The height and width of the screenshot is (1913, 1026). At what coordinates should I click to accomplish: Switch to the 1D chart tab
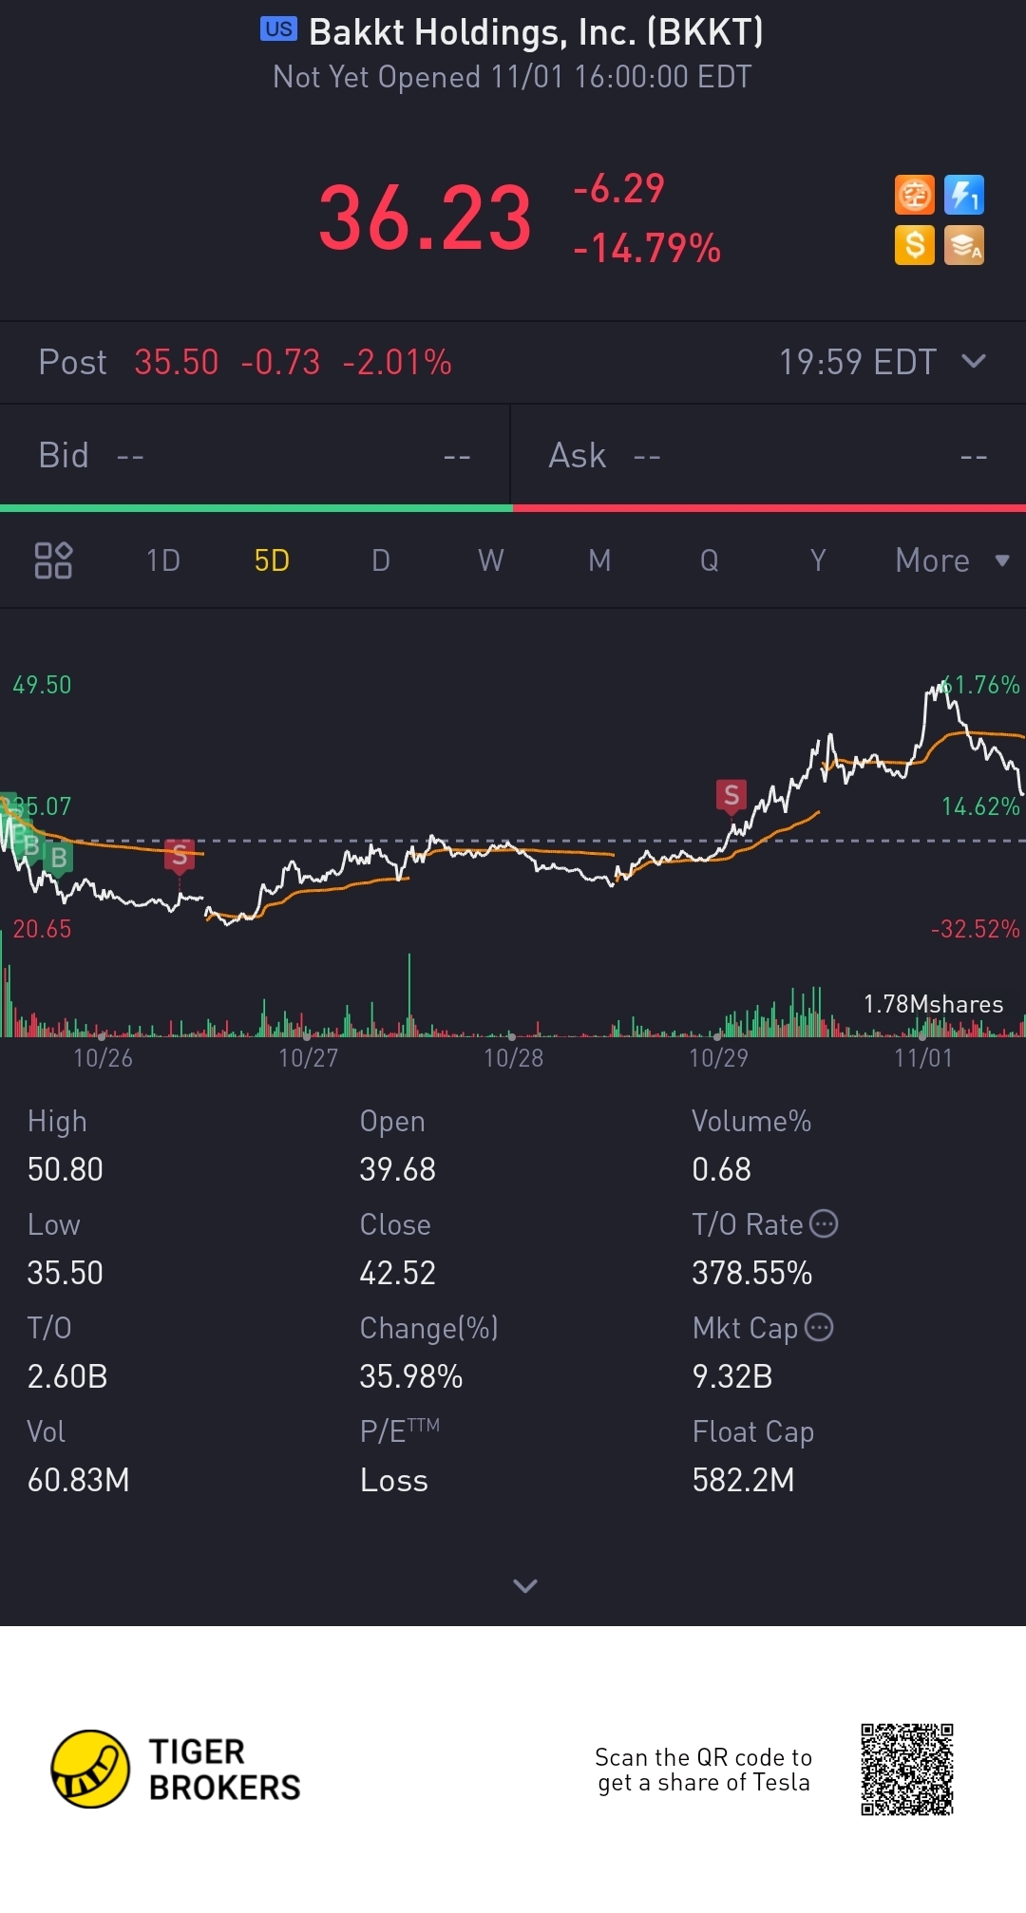tap(163, 560)
